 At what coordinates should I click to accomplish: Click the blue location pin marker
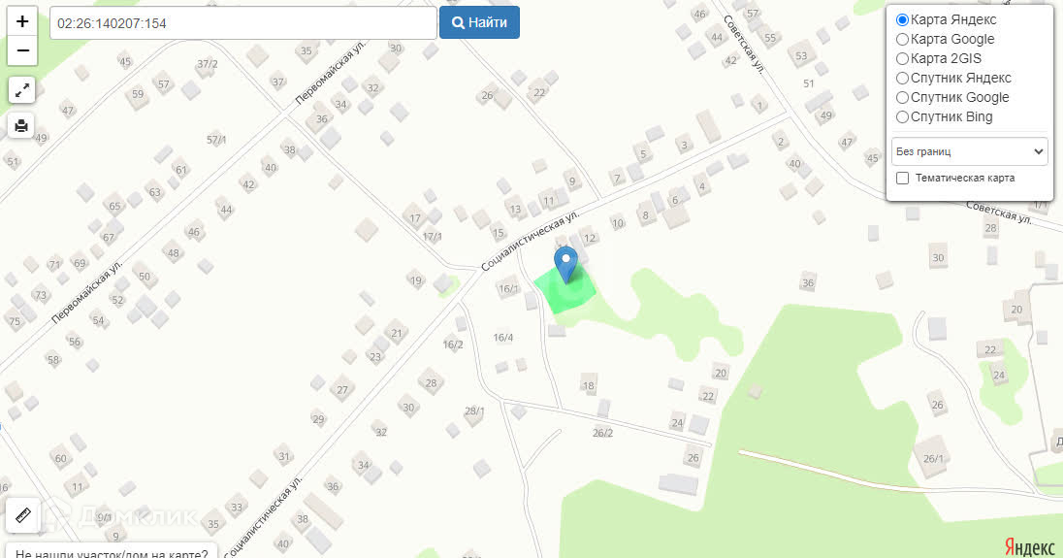click(x=565, y=265)
